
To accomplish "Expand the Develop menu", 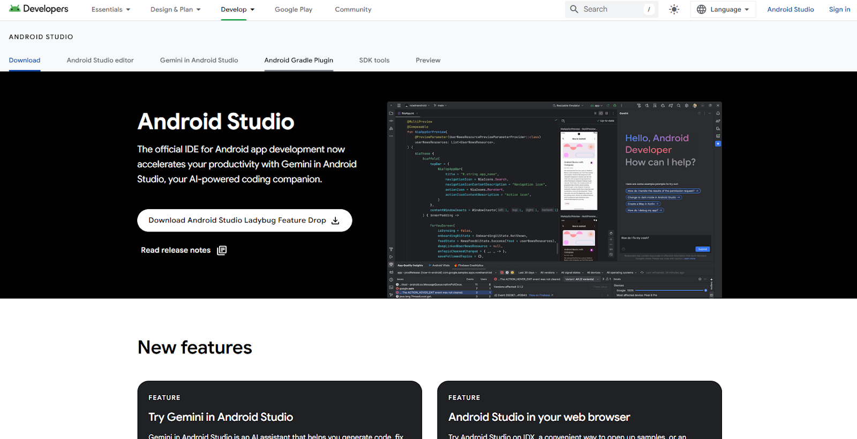I will tap(237, 10).
